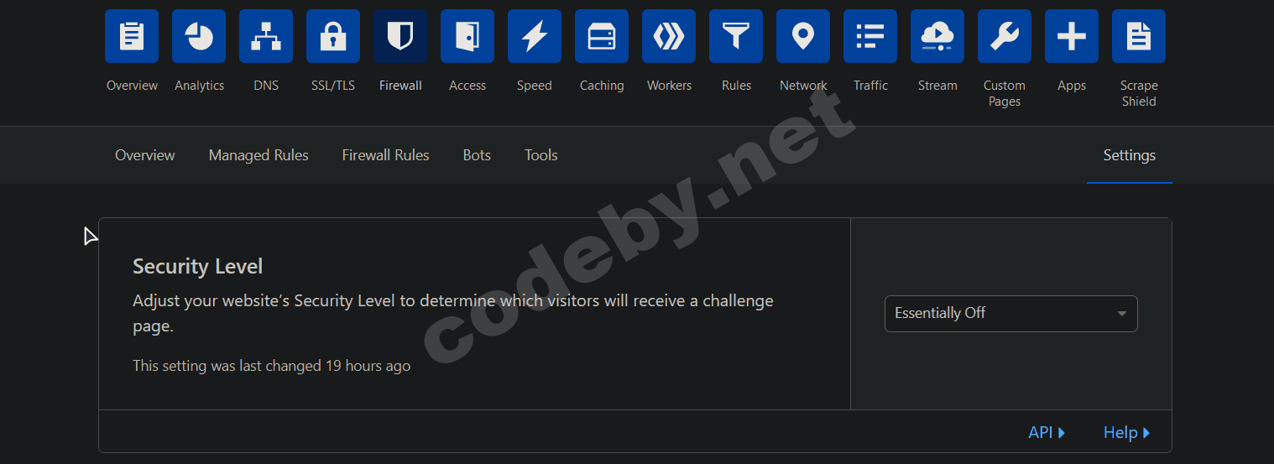Click the Caching label text
This screenshot has height=464, width=1274.
[x=602, y=86]
